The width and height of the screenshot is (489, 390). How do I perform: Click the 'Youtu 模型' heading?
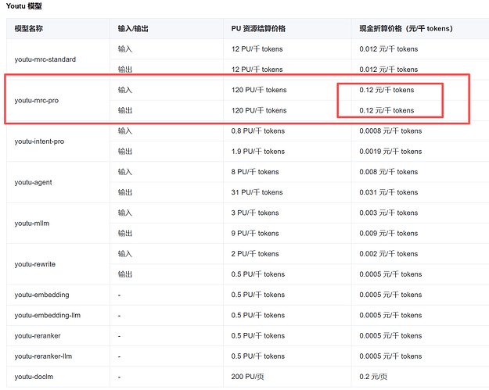pos(24,6)
